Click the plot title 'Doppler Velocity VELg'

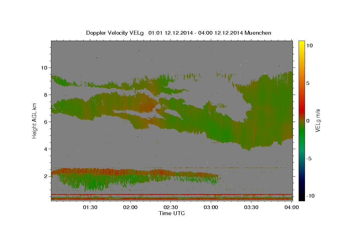[115, 33]
